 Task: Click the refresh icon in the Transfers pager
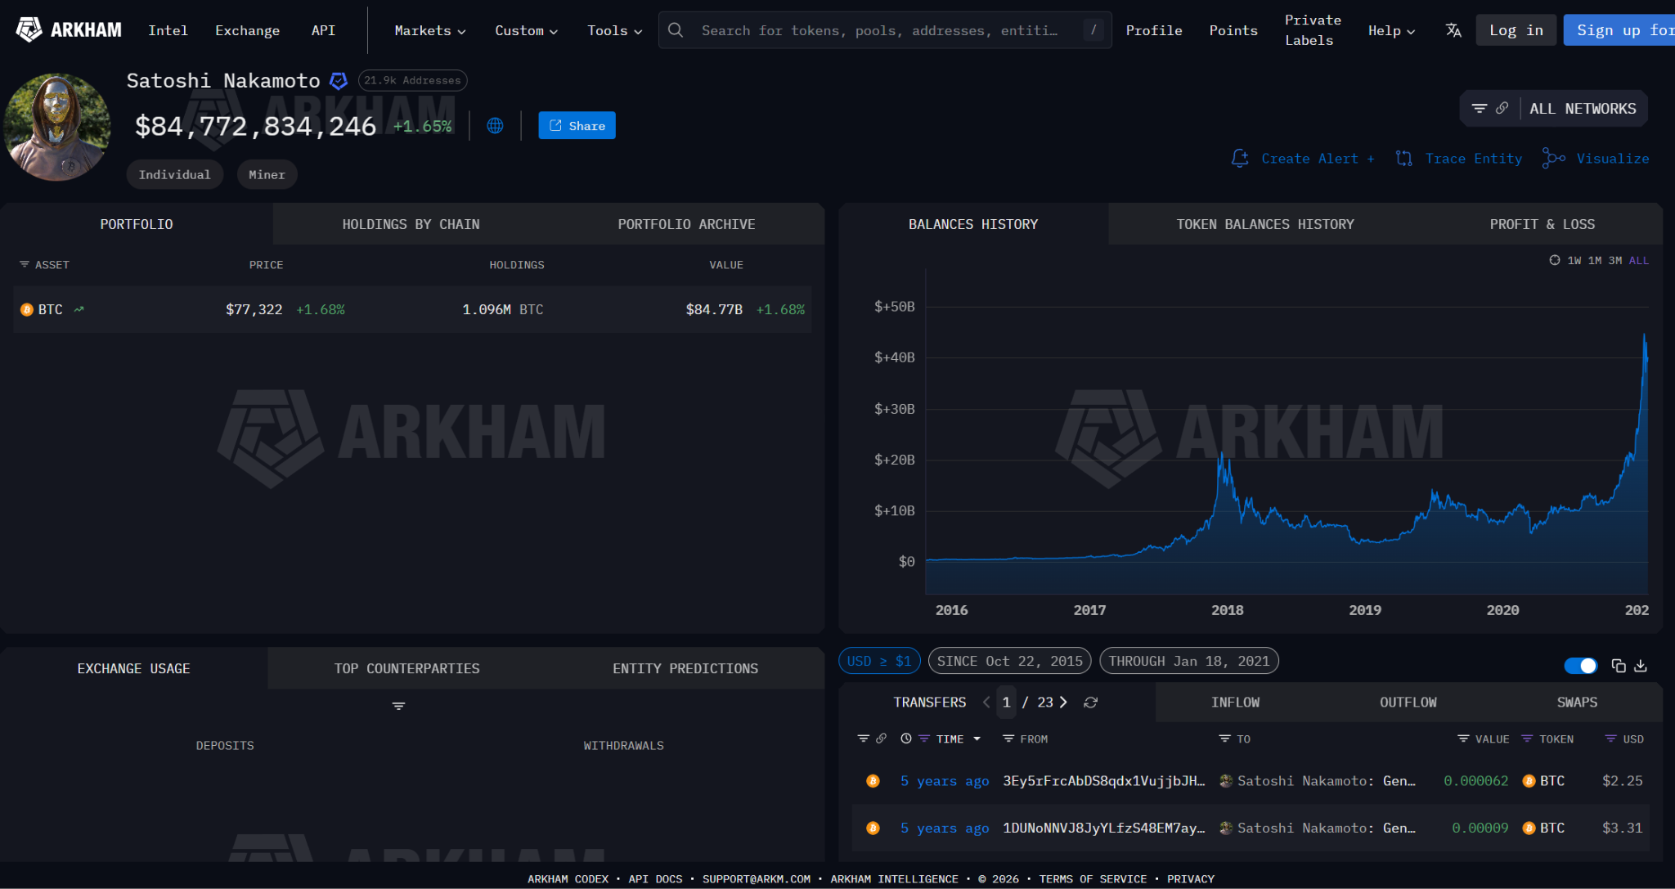pyautogui.click(x=1090, y=703)
